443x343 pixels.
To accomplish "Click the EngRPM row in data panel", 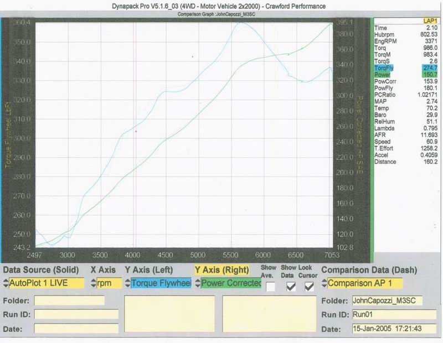I will (x=406, y=41).
